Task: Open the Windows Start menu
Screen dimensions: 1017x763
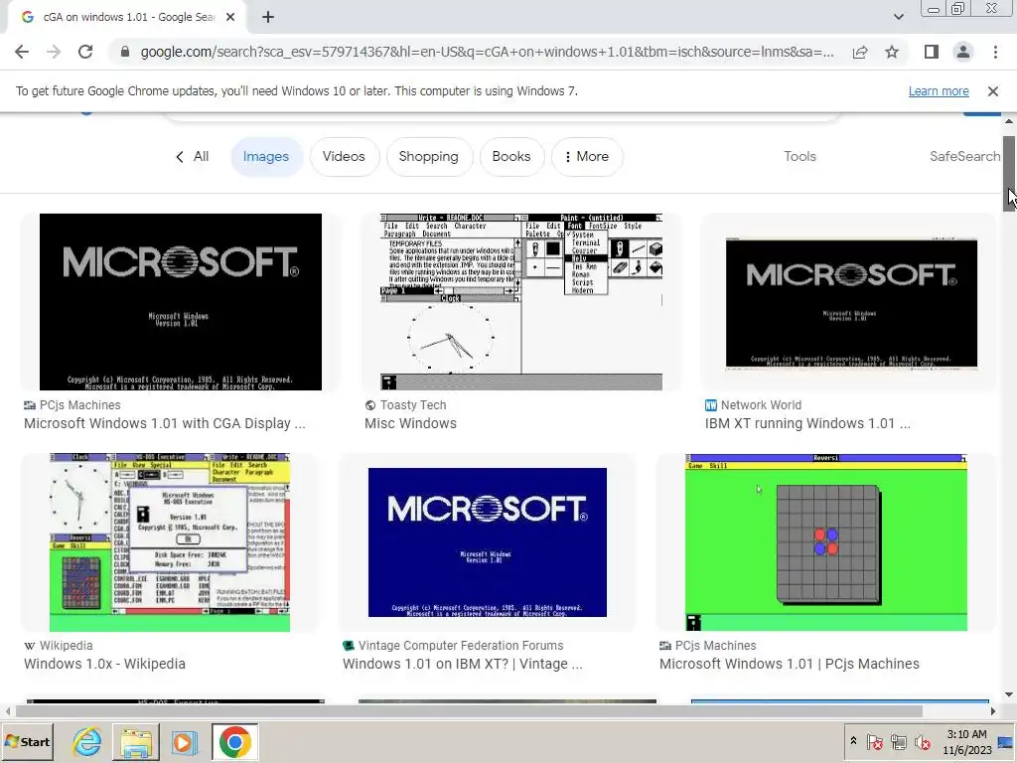Action: coord(27,742)
